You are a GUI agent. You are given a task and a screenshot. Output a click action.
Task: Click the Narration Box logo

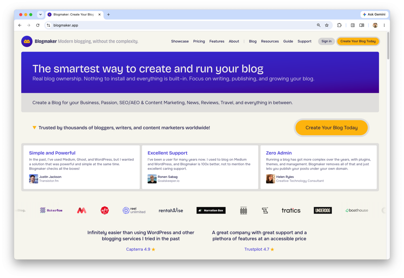(x=211, y=210)
